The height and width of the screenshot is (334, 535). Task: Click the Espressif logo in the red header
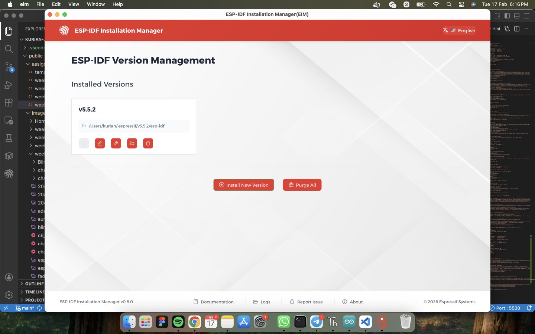[64, 30]
